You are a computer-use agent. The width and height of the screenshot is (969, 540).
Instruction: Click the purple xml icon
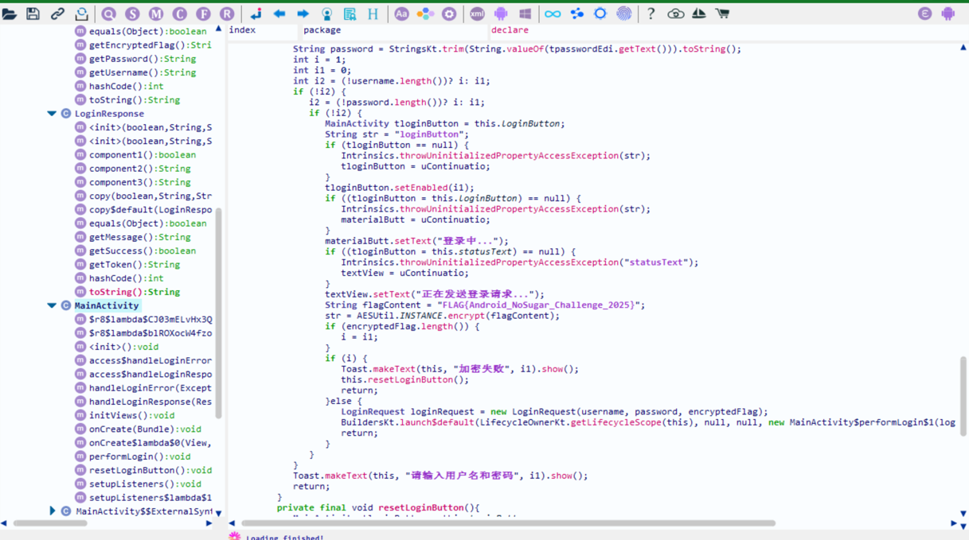coord(477,14)
